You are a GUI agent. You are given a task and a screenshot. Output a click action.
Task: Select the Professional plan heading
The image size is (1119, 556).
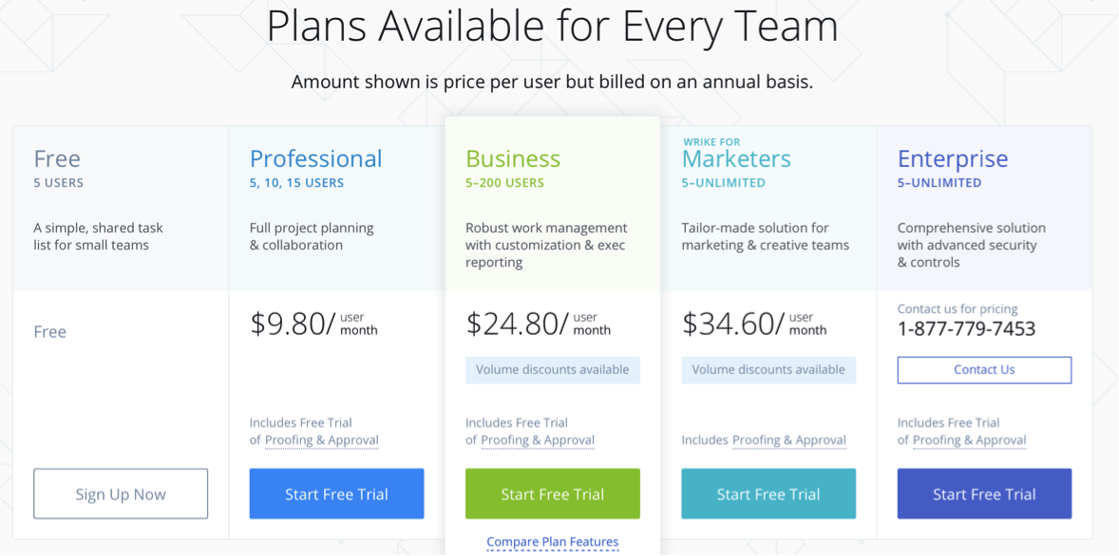[x=316, y=158]
